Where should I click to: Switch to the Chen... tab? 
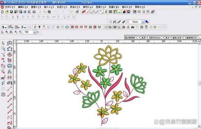(x=155, y=38)
